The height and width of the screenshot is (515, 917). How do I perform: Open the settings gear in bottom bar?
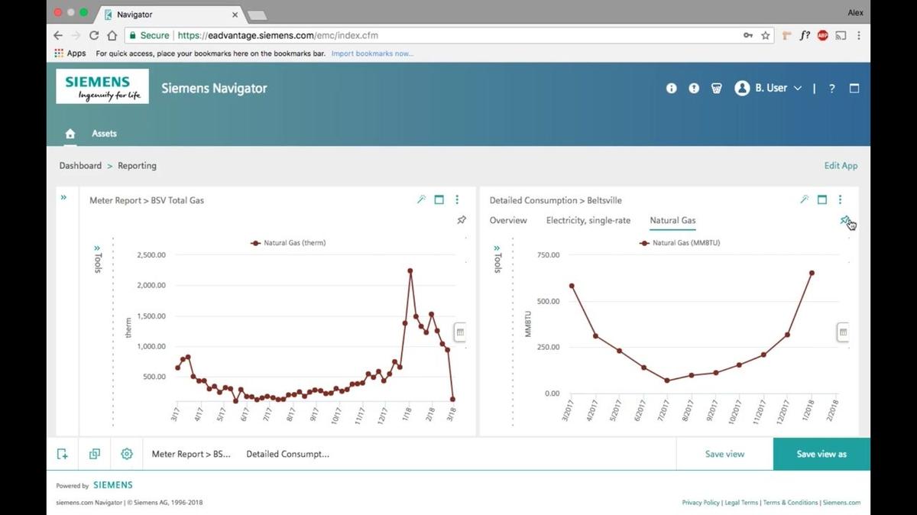coord(127,454)
